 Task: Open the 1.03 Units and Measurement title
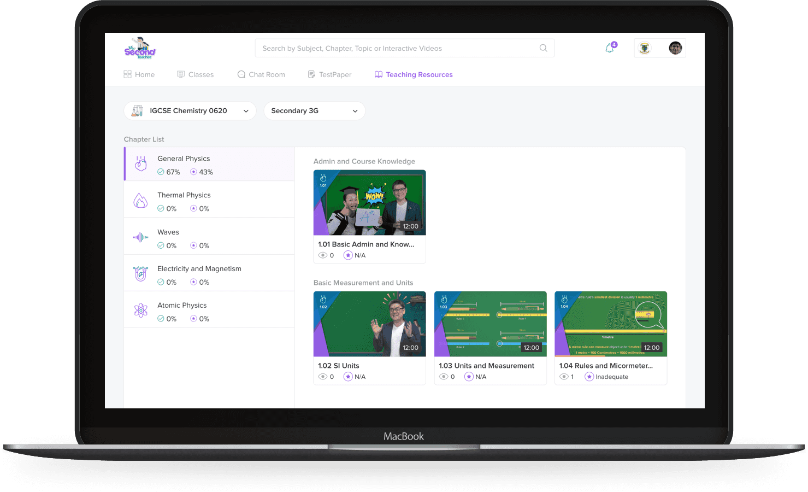tap(486, 366)
